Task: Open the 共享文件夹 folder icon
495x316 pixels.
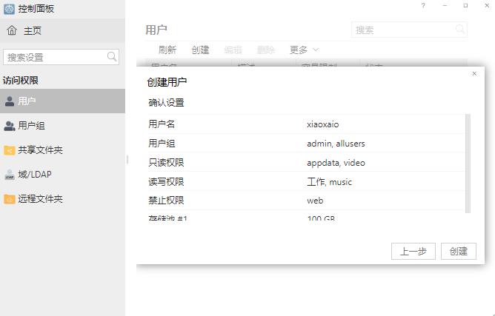Action: point(10,150)
